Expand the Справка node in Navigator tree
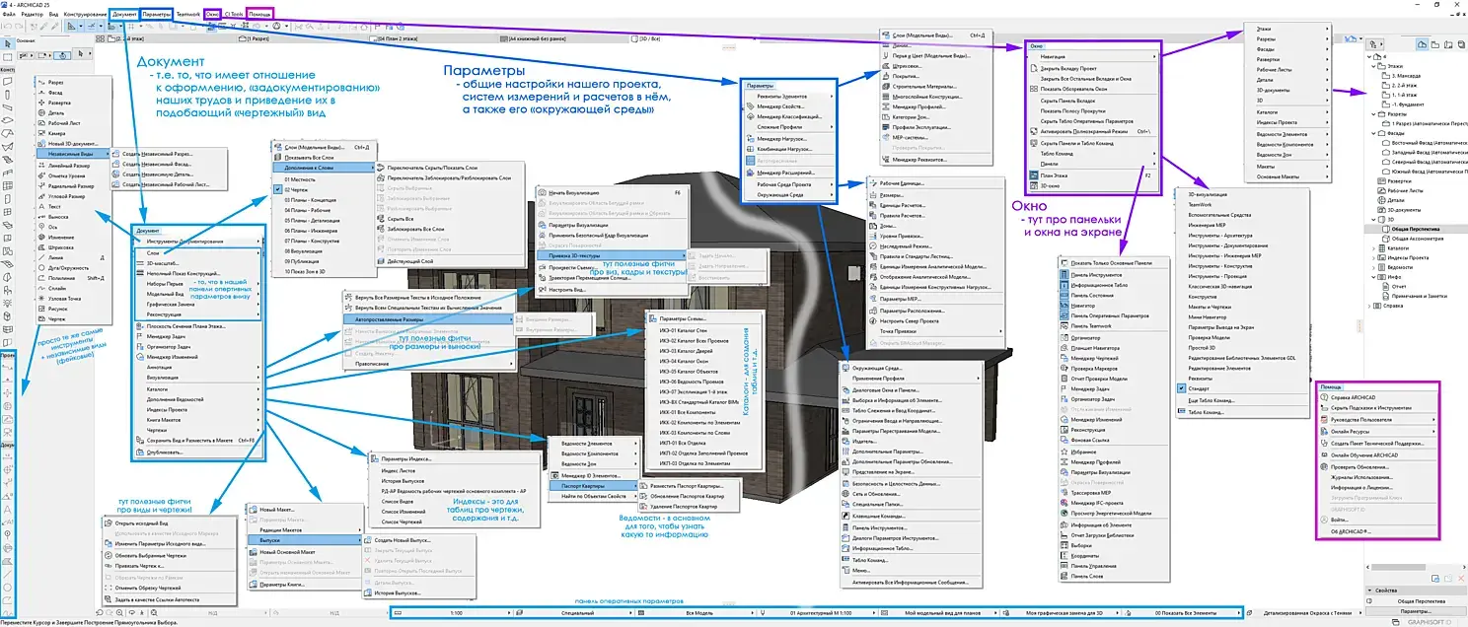Viewport: 1468px width, 627px height. click(x=1370, y=306)
